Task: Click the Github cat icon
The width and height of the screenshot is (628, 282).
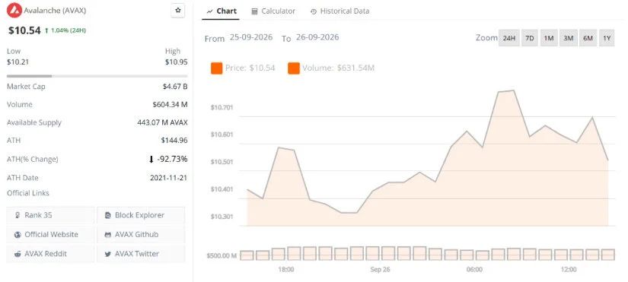Action: click(107, 235)
